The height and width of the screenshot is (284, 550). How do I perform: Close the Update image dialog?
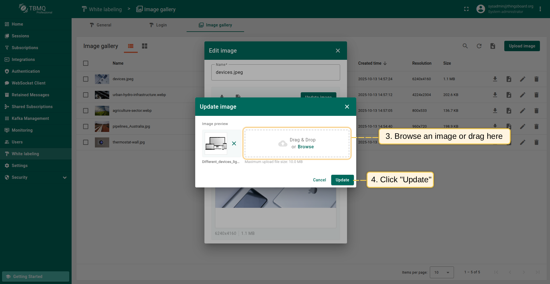[347, 107]
